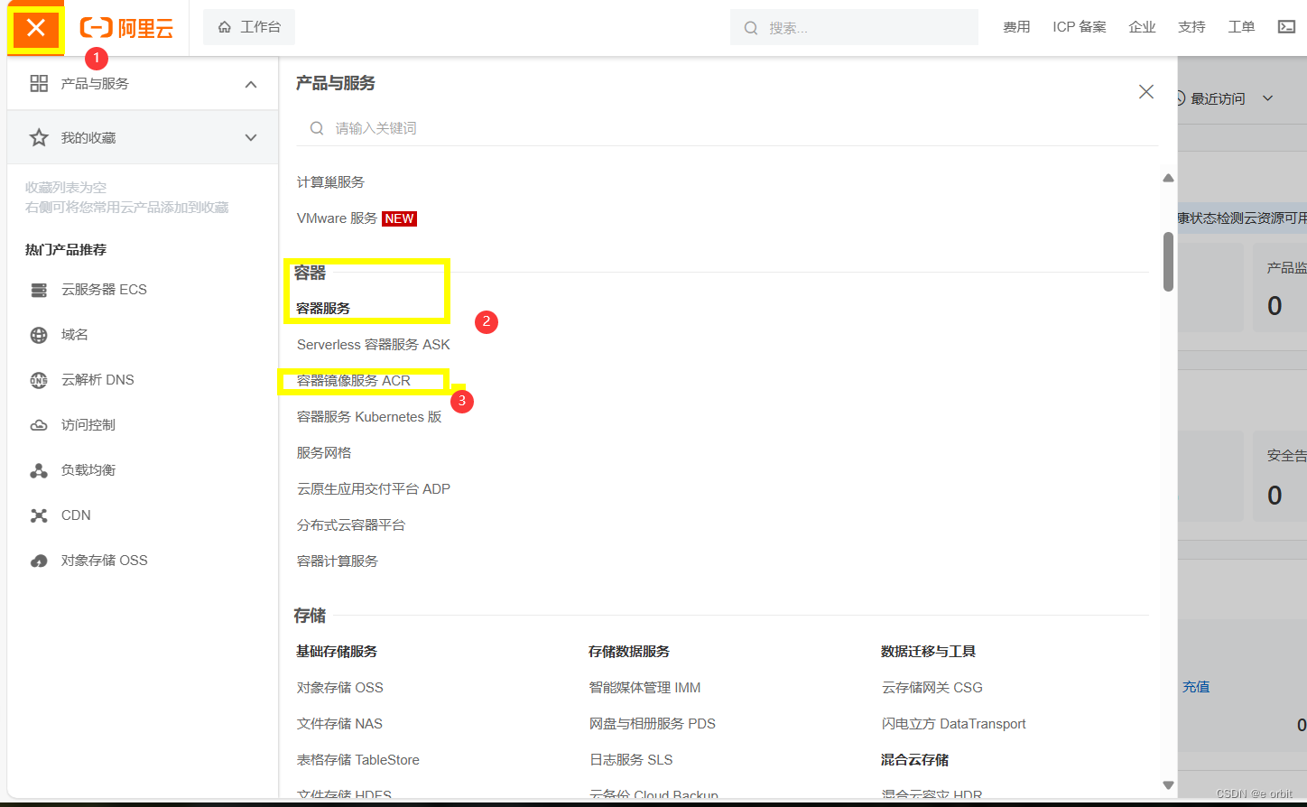Click the 对象存储 OSS cloud icon
Image resolution: width=1307 pixels, height=807 pixels.
(x=39, y=561)
